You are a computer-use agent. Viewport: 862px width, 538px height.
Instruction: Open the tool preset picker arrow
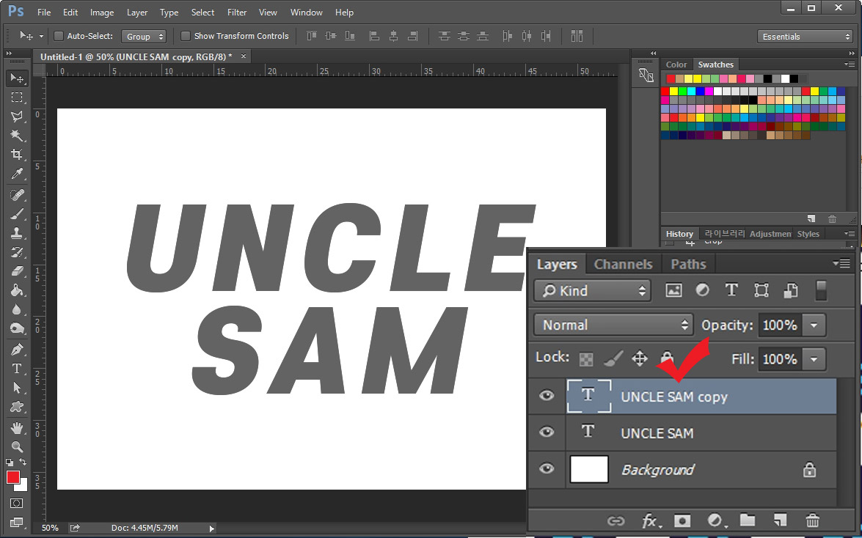coord(41,36)
